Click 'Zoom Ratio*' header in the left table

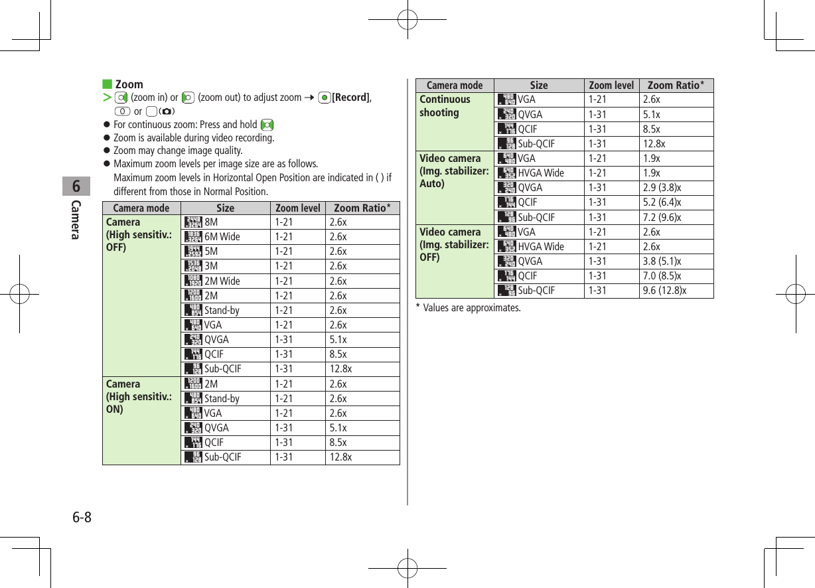pos(362,208)
